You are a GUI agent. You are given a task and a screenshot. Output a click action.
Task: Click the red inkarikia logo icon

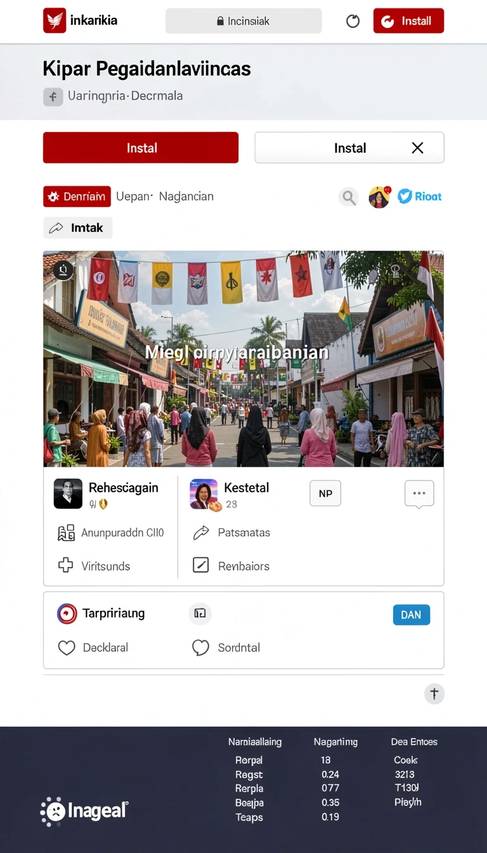(x=55, y=20)
